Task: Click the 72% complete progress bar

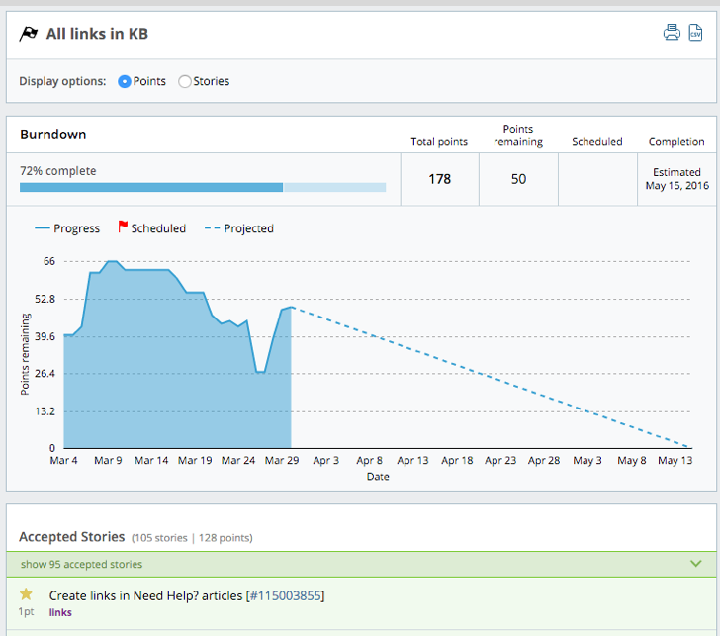Action: (202, 187)
